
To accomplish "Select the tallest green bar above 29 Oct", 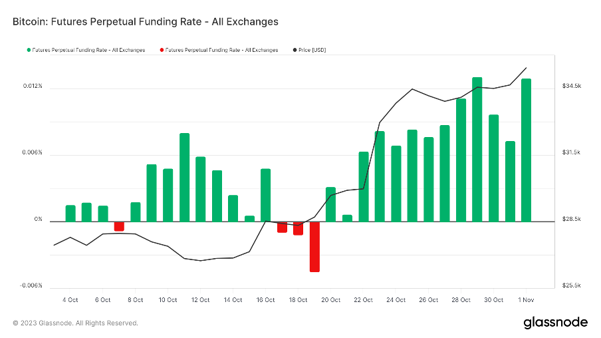I will [x=477, y=149].
